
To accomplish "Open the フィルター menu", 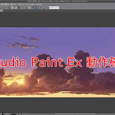I will click(20, 4).
